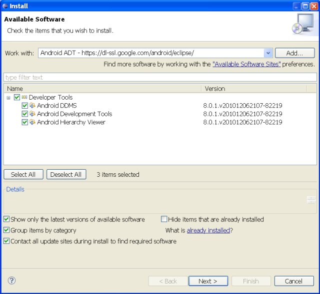Enable Hide items that are already installed
This screenshot has height=294, width=320.
pyautogui.click(x=164, y=219)
